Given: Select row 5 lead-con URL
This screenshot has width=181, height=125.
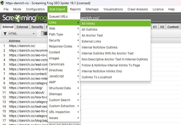Looking at the screenshot, I should (x=28, y=65).
